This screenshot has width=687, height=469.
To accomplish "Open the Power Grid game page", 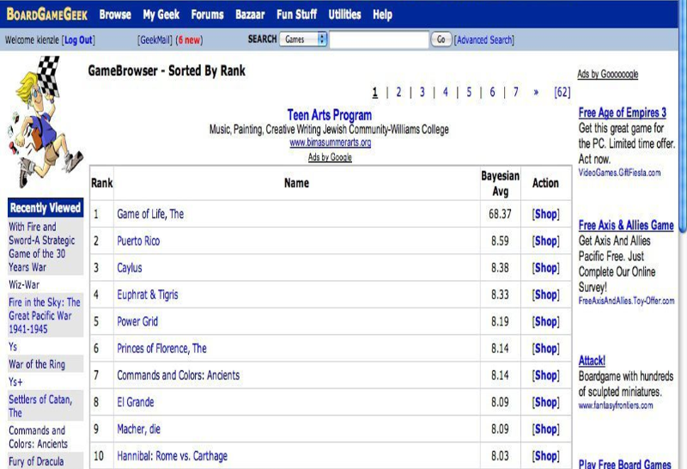I will click(x=137, y=321).
